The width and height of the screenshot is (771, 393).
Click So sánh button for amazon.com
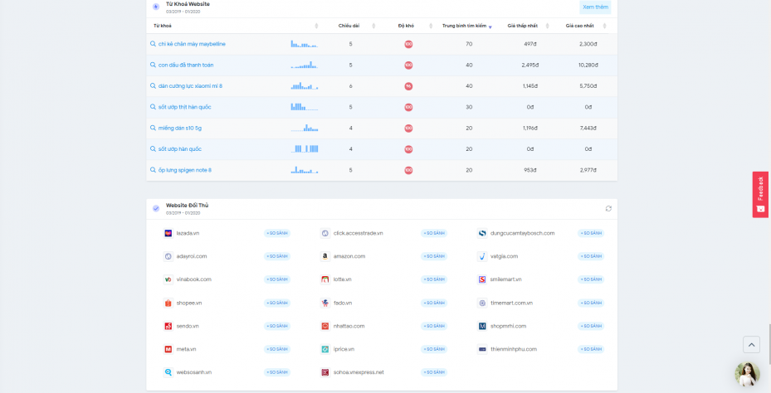(434, 256)
